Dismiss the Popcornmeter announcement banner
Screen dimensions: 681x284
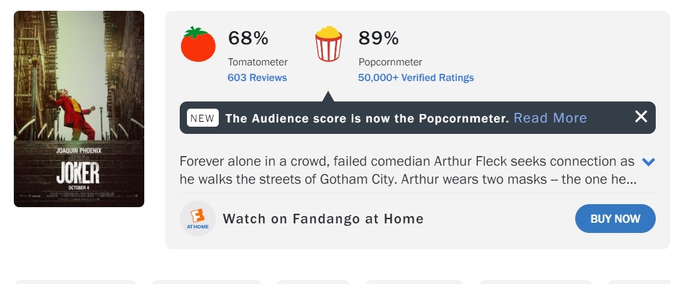[x=641, y=117]
